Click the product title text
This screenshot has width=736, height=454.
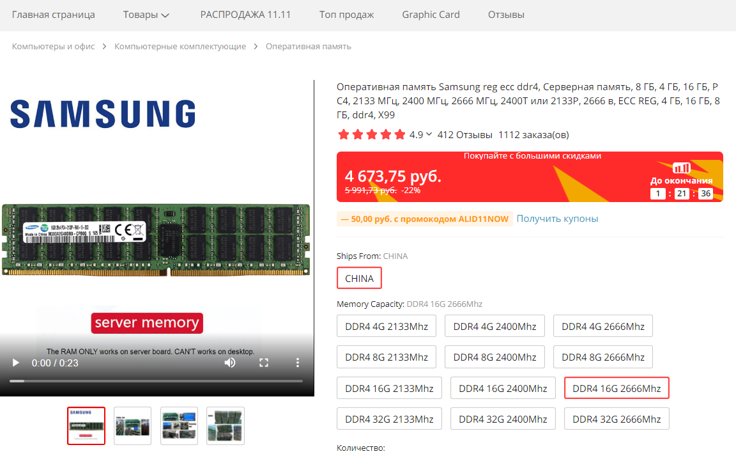(528, 100)
